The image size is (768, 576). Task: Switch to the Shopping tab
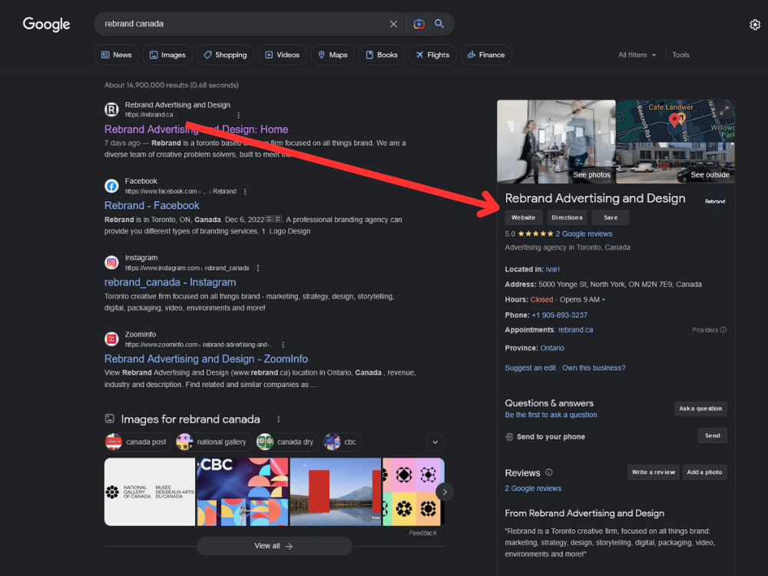pos(225,55)
